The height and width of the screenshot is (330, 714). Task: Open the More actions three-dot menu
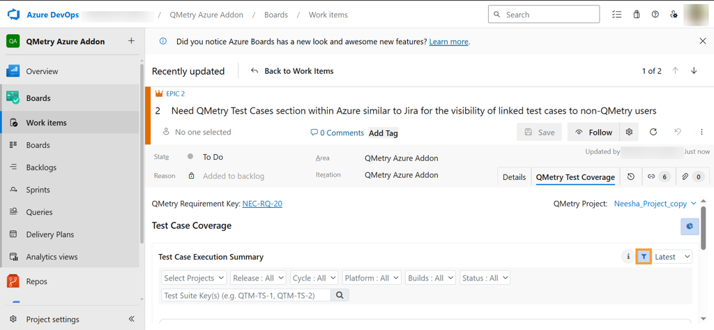701,132
